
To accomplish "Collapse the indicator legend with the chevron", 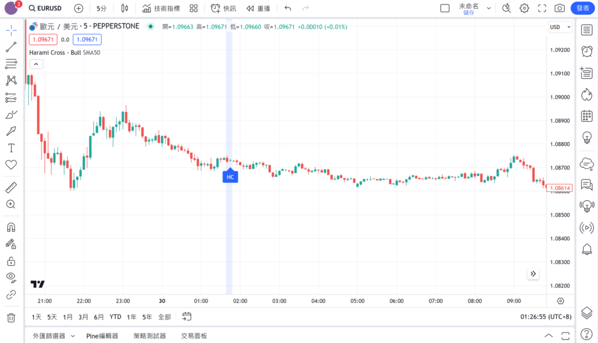I will coord(36,64).
